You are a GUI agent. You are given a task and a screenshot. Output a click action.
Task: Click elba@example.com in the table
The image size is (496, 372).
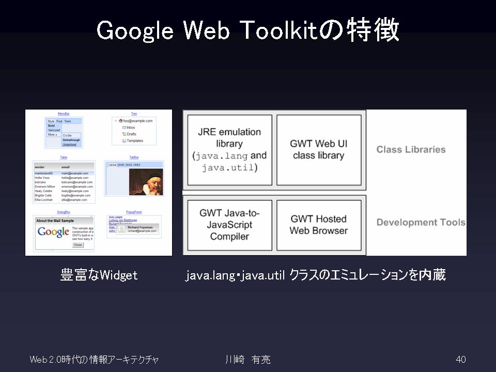(x=74, y=200)
